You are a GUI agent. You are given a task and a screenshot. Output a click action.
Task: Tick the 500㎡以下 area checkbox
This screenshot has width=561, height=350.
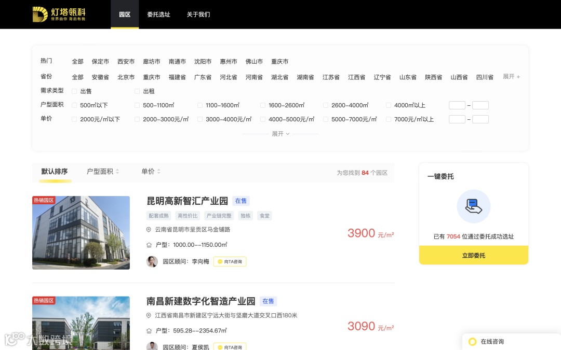tap(74, 105)
